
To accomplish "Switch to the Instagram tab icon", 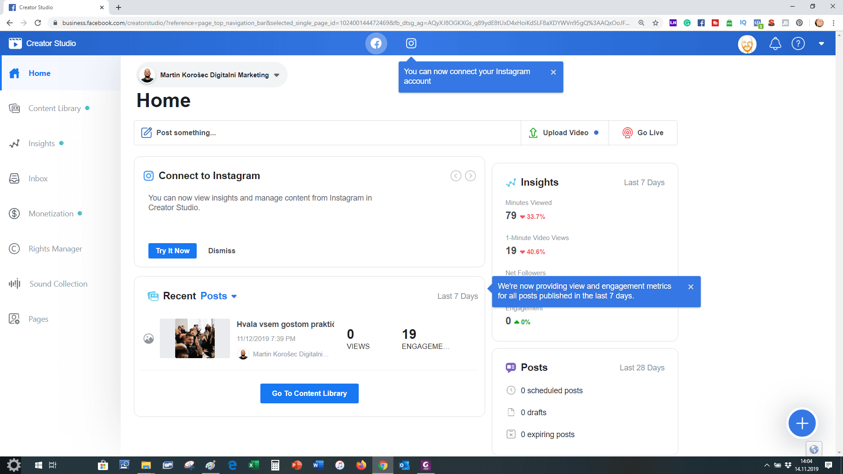I will pos(411,43).
